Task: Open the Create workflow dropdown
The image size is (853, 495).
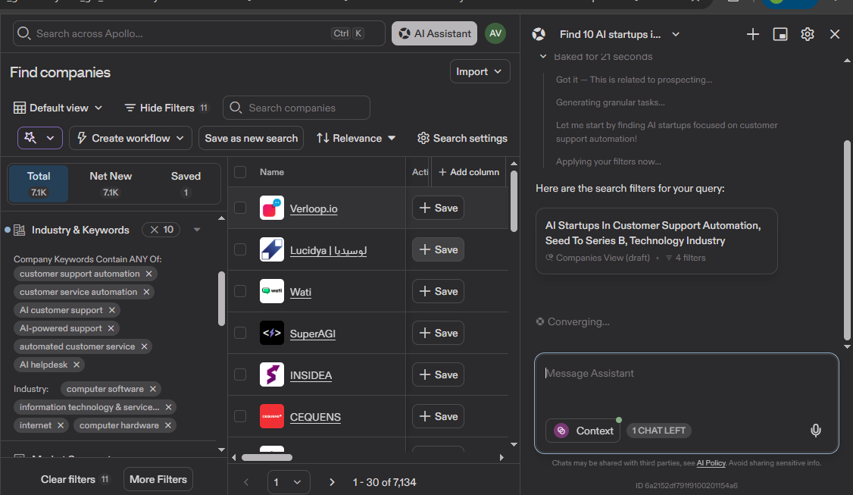Action: click(130, 138)
